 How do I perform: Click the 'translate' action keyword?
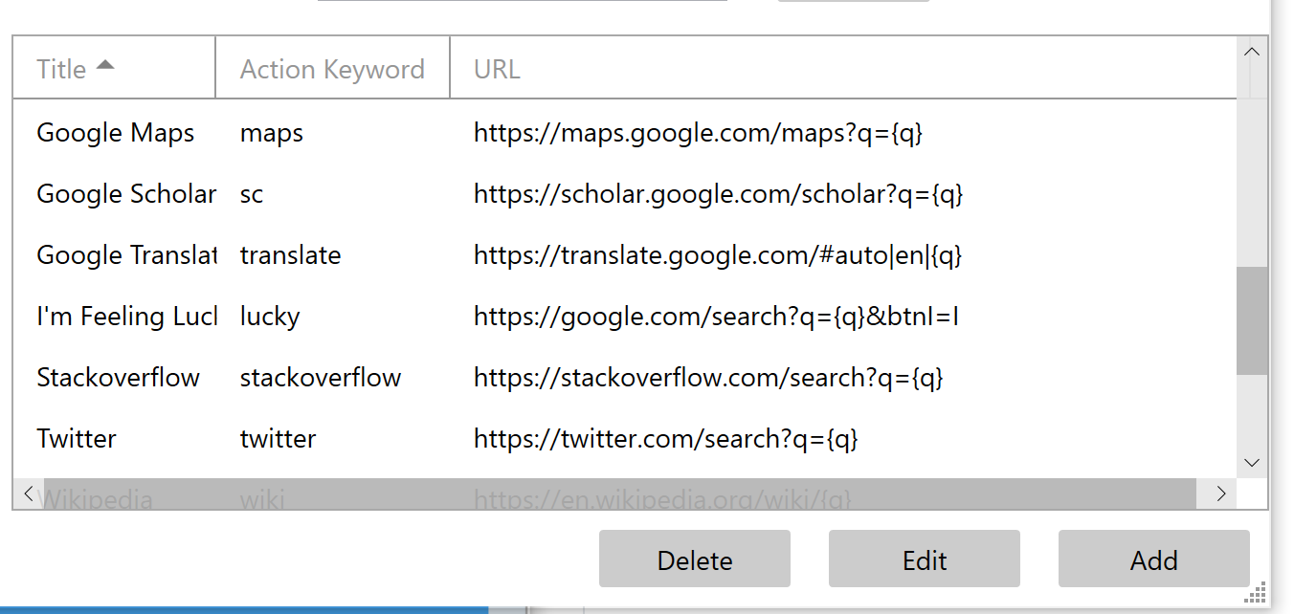[291, 255]
